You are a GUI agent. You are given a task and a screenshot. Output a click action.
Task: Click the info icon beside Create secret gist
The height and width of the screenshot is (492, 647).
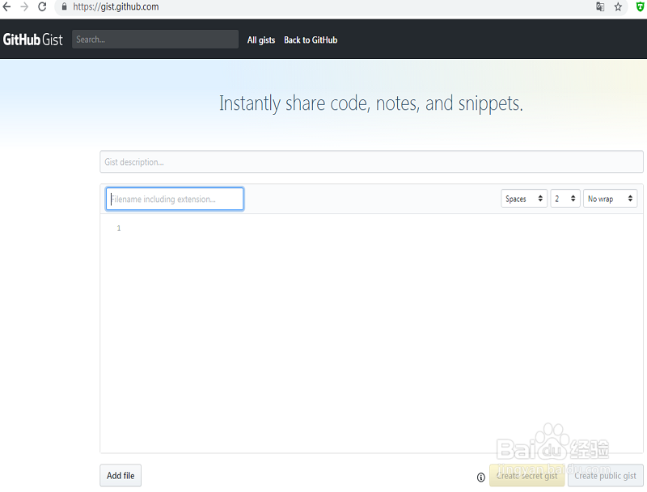coord(480,477)
